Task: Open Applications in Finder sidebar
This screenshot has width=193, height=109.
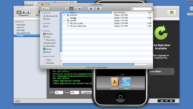Action: 49,43
